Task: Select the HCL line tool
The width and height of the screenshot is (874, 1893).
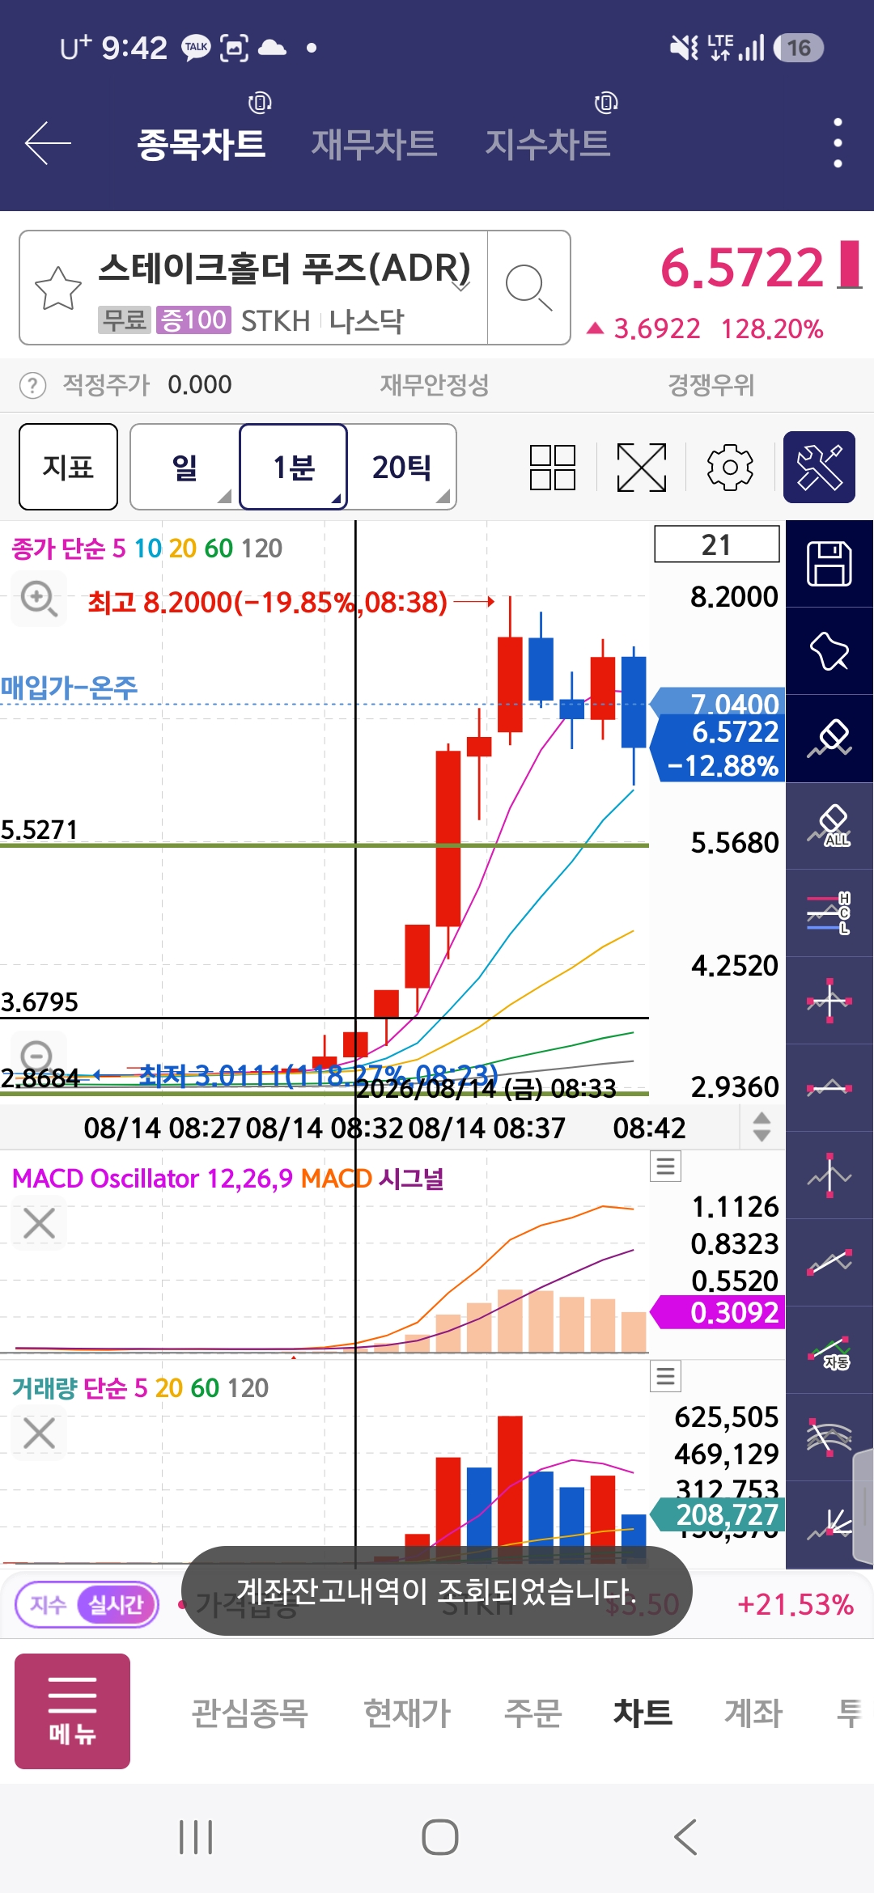Action: click(829, 913)
